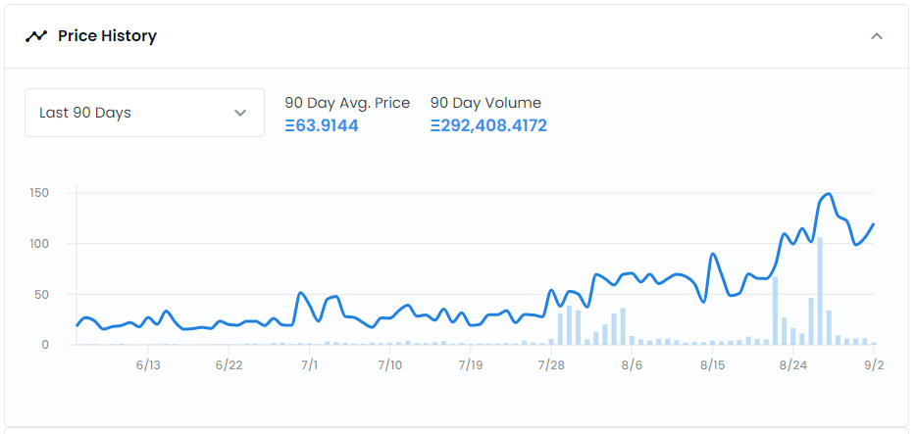Click the 8/15 date axis label

coord(712,365)
